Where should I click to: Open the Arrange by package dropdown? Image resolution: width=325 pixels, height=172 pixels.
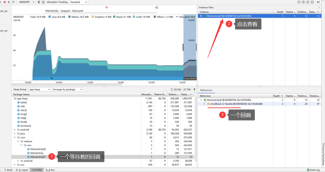(68, 89)
